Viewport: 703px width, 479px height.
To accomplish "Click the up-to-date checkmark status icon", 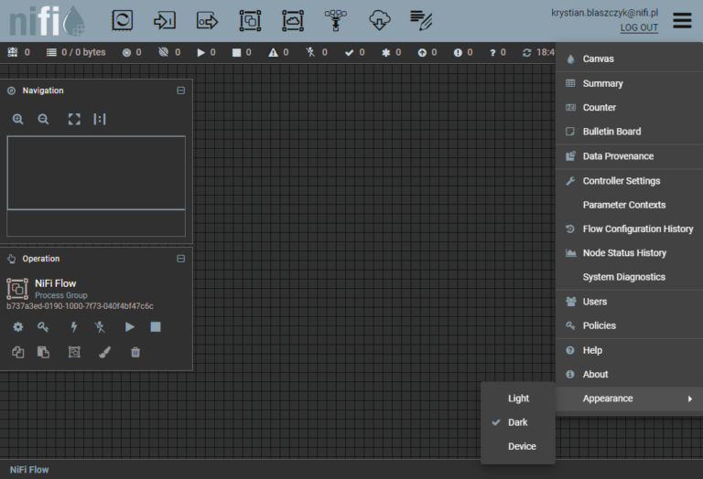I will (x=349, y=53).
